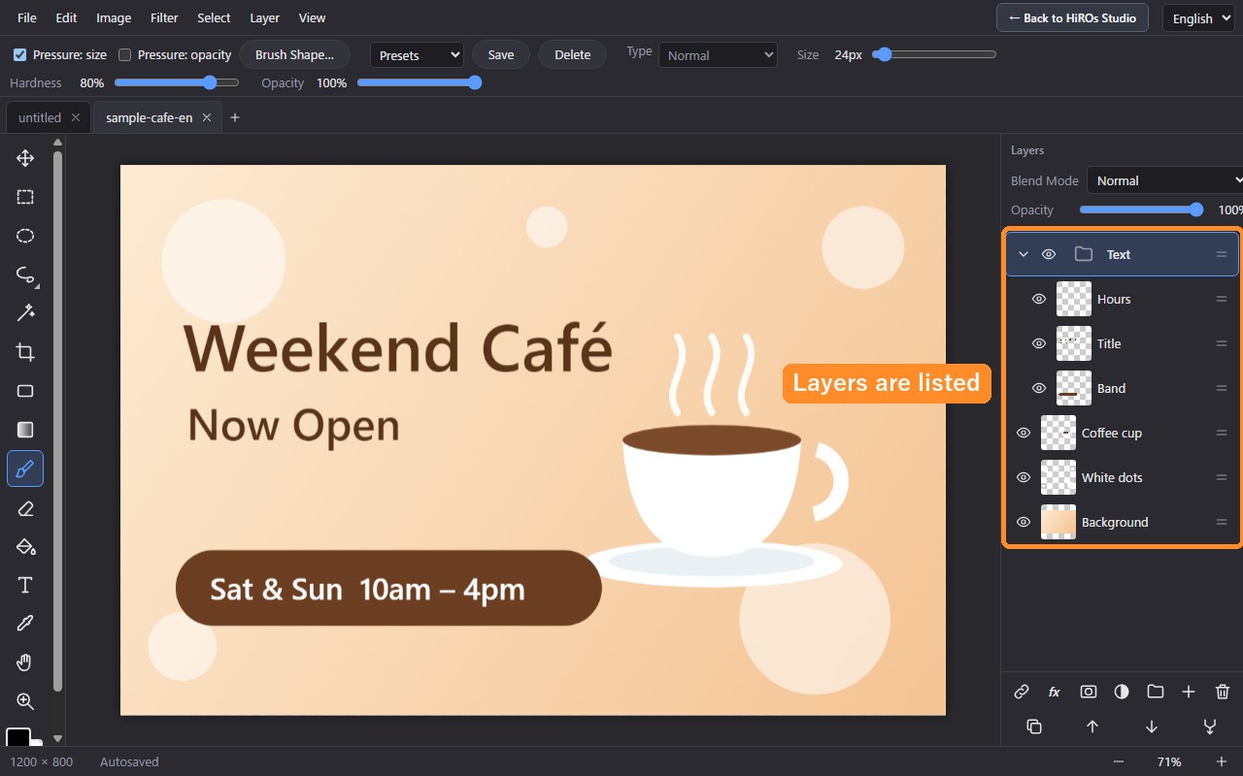Click the Brush Shape button
This screenshot has height=776, width=1243.
(x=294, y=55)
